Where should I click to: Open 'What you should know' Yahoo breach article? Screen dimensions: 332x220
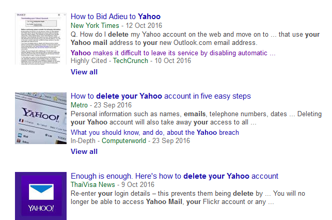pyautogui.click(x=155, y=133)
